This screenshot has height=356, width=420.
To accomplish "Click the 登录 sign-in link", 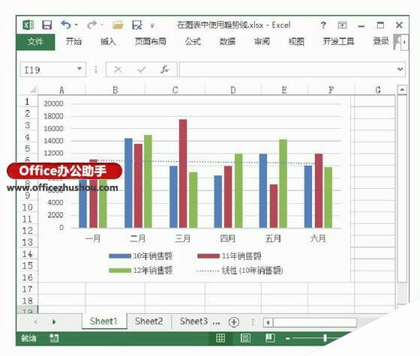I will coord(381,41).
